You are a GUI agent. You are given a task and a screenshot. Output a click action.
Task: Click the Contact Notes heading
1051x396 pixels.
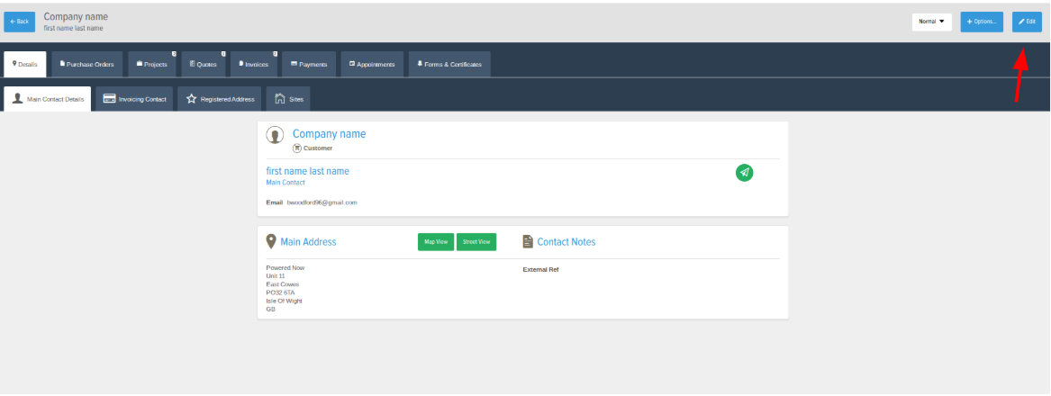pos(566,242)
